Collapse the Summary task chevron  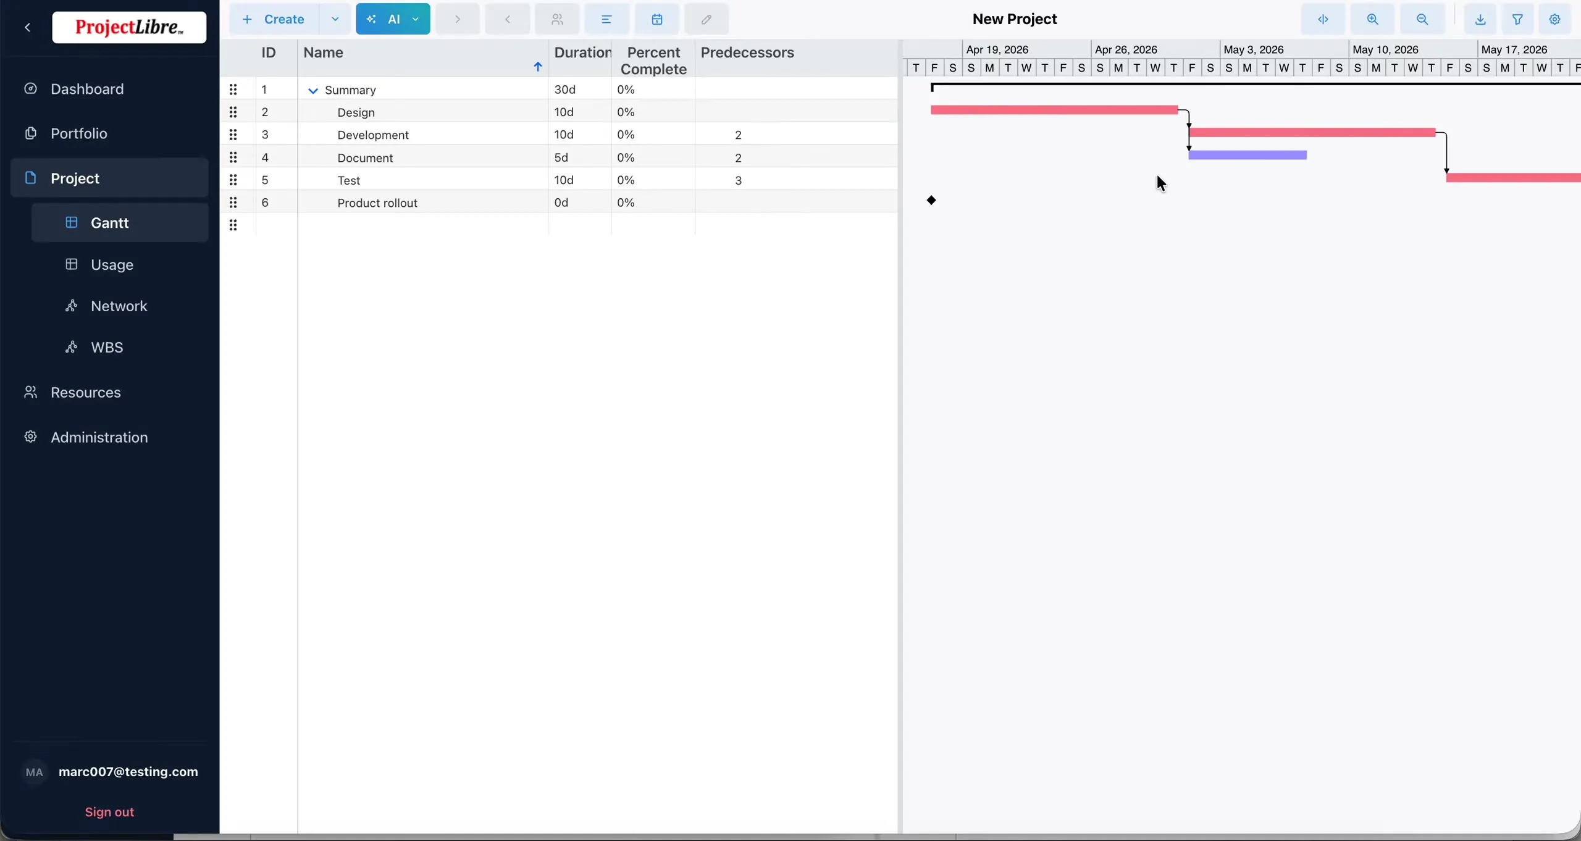pos(313,91)
